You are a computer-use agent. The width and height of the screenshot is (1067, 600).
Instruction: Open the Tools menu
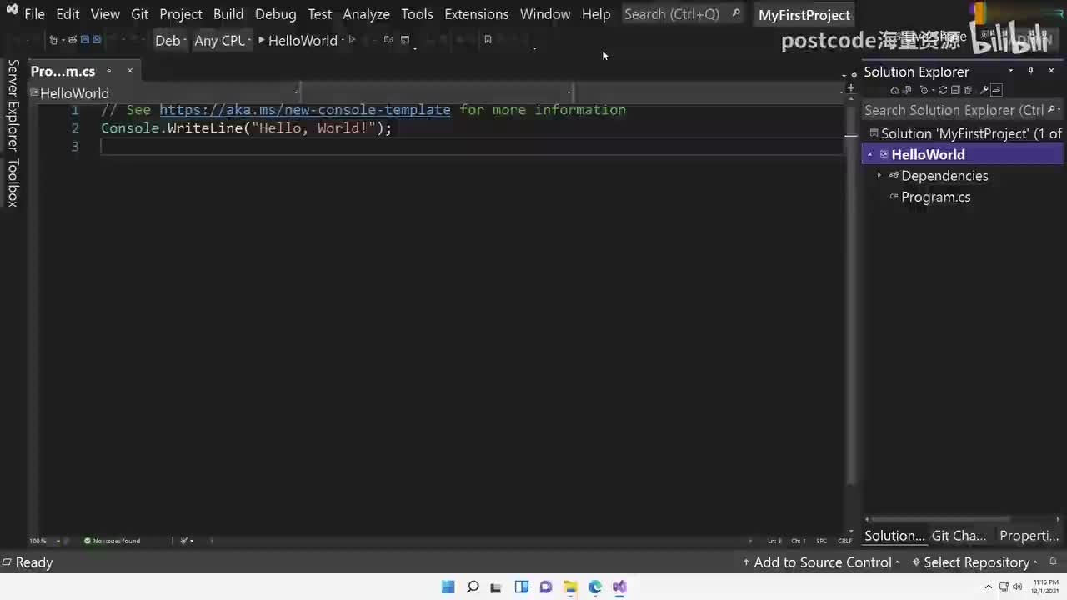tap(417, 14)
